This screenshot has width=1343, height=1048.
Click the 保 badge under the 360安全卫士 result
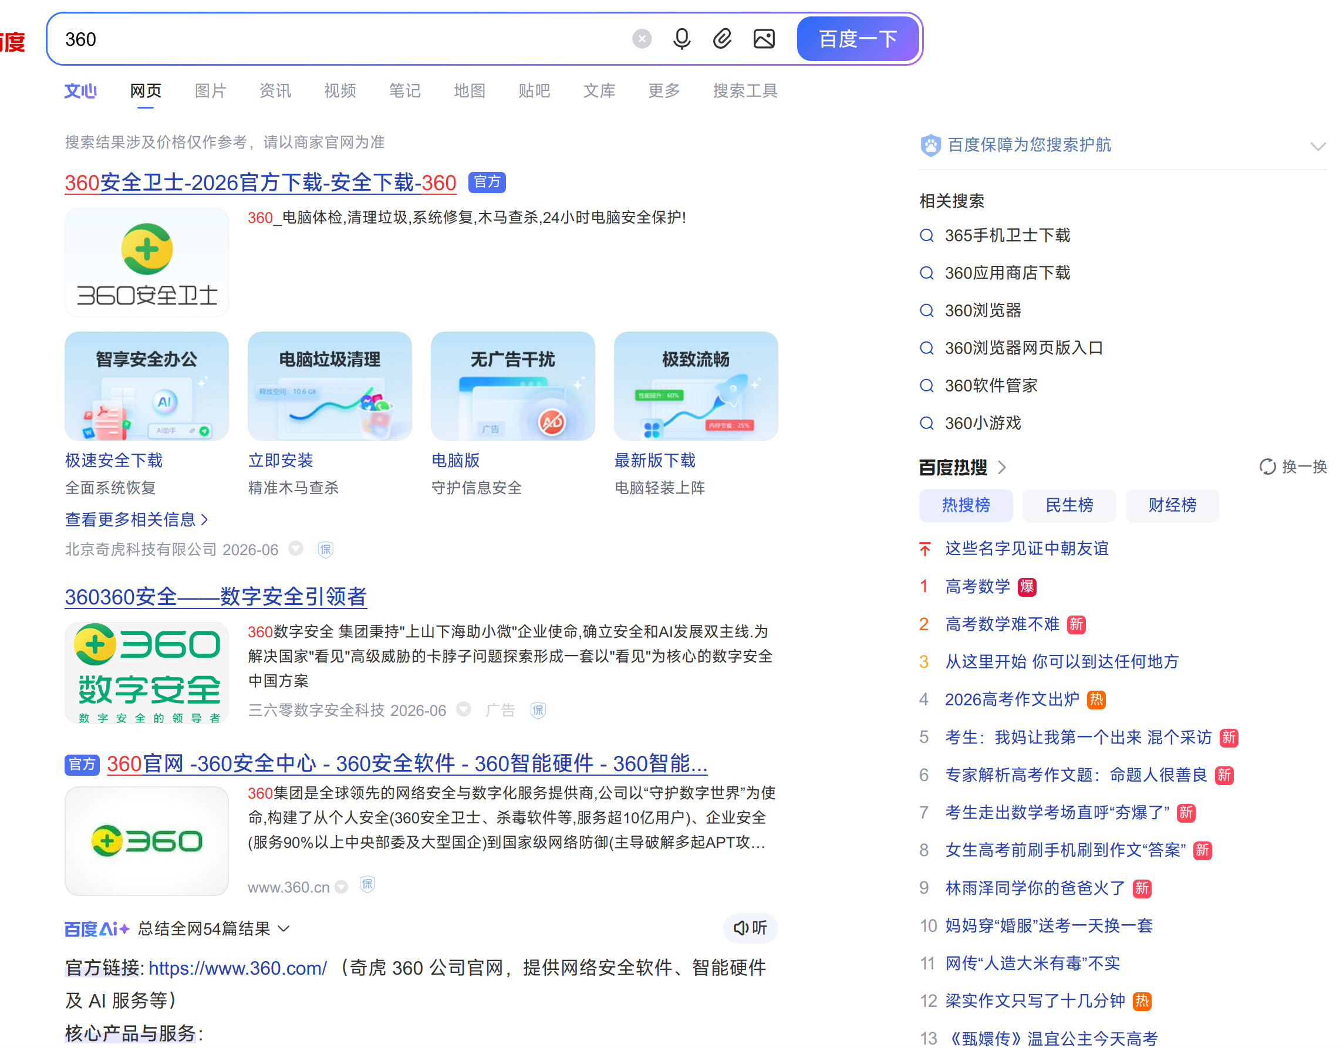[x=325, y=549]
